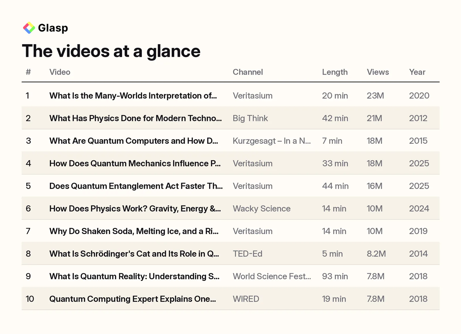The image size is (461, 334).
Task: Click the Glasp brand name text
Action: 53,28
